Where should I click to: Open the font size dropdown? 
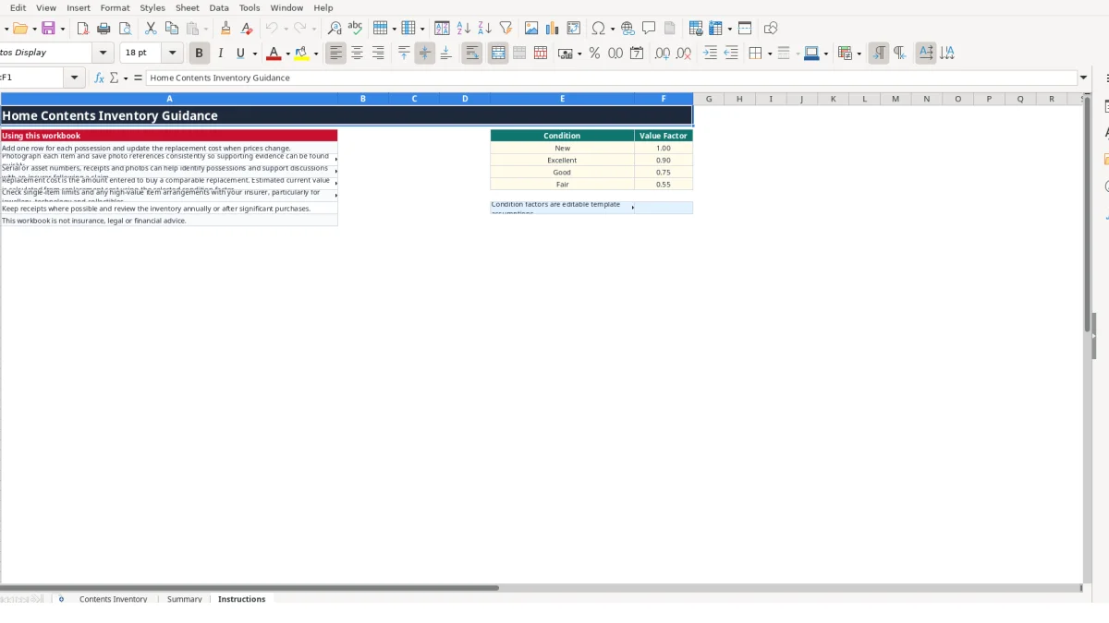[172, 54]
